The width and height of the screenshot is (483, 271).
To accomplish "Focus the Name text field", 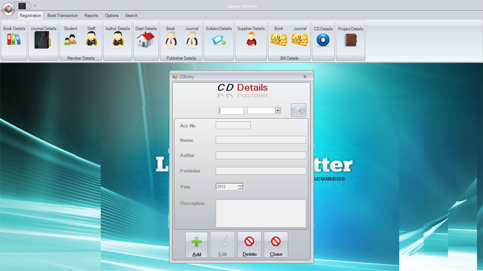I will click(x=261, y=140).
